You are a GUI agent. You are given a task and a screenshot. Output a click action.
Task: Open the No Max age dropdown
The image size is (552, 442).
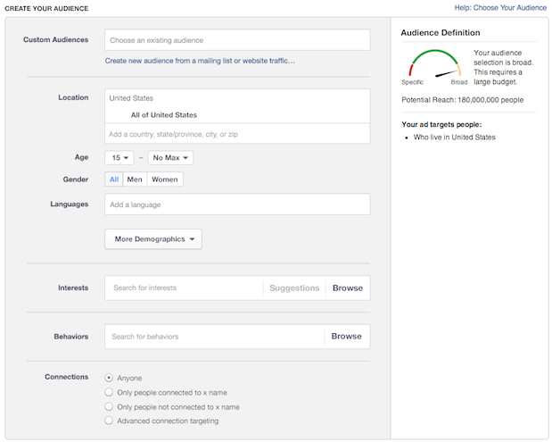pyautogui.click(x=170, y=158)
